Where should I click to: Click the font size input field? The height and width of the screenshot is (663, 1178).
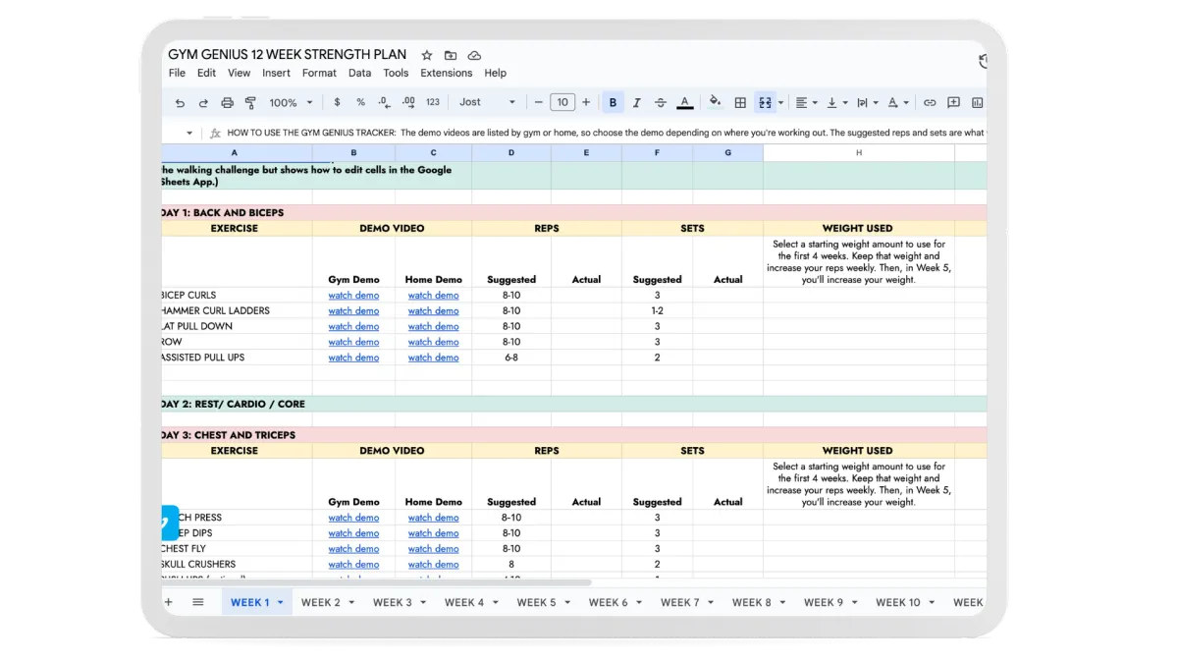click(562, 102)
